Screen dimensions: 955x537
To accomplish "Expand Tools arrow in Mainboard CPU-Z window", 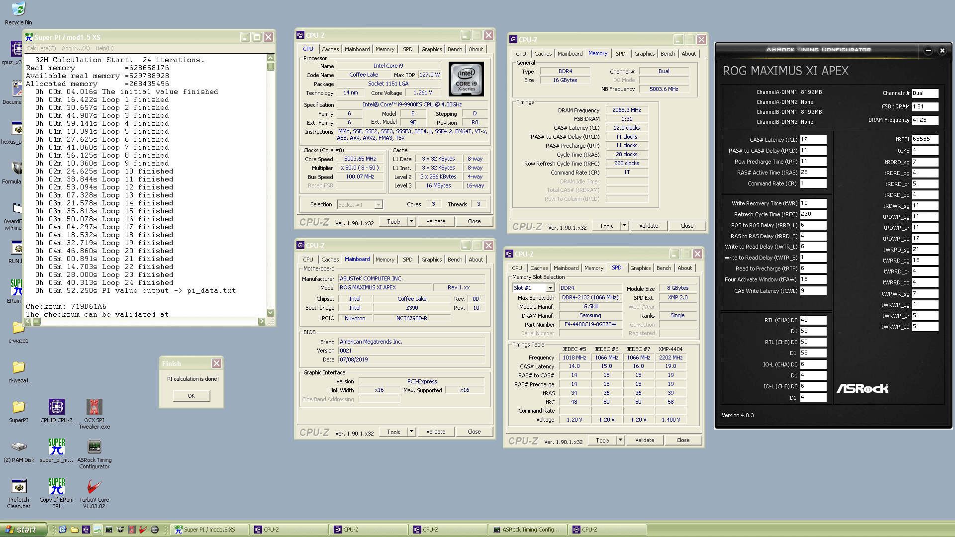I will coord(411,432).
